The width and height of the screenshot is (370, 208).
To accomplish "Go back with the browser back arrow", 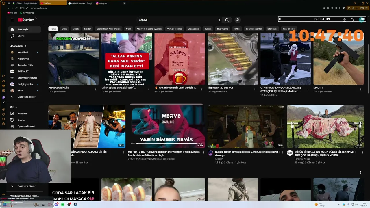I will (x=9, y=8).
